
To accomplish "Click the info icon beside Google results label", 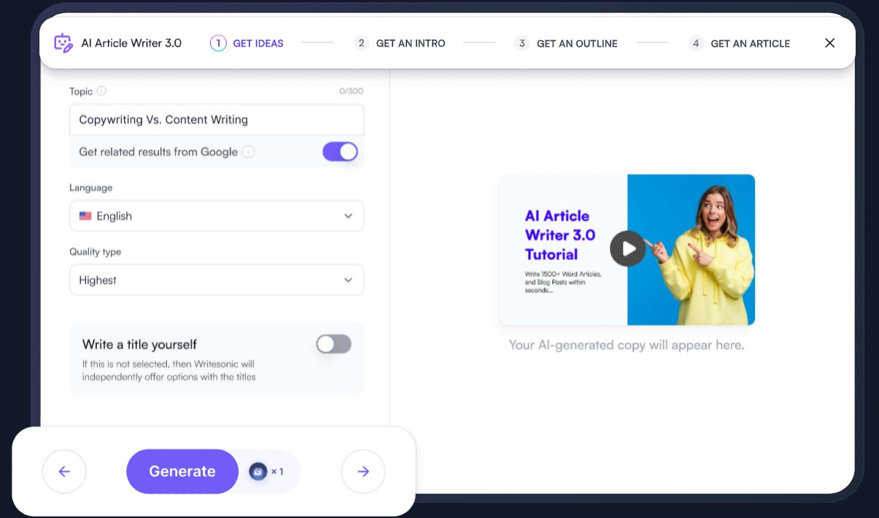I will pos(248,152).
